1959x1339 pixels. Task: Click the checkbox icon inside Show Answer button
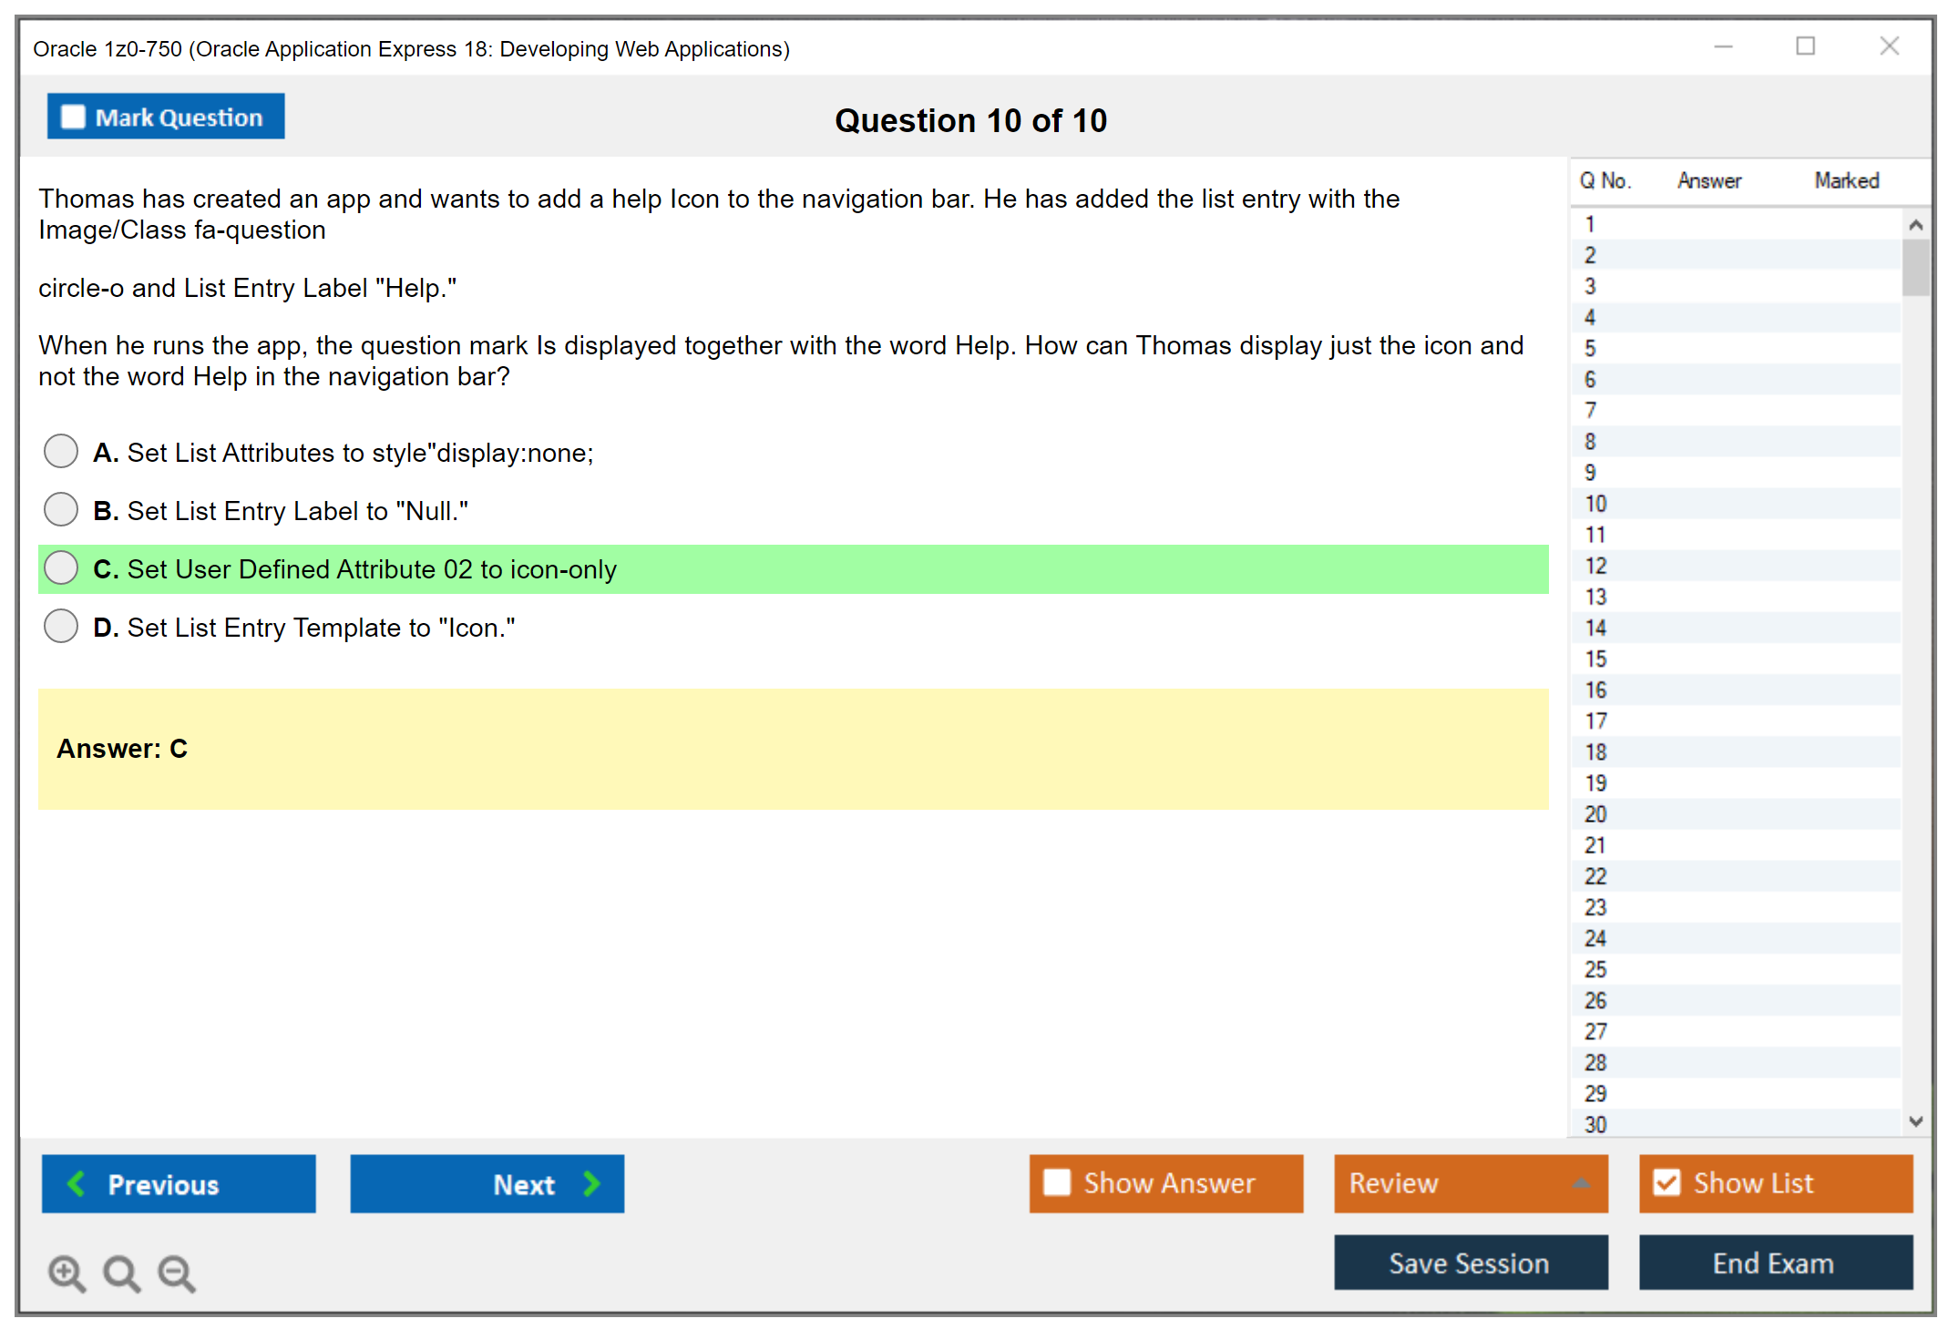pyautogui.click(x=1058, y=1182)
